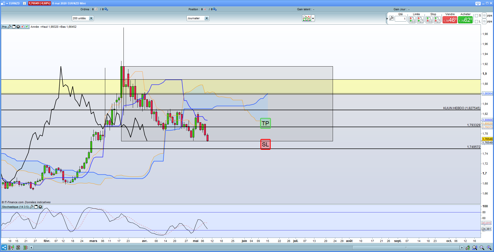This screenshot has height=252, width=494.
Task: Click the green Acheter 1,76629 button
Action: 465,20
